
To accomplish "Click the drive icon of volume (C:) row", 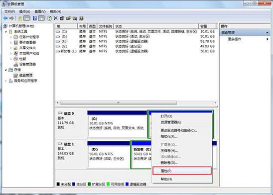I will click(58, 32).
